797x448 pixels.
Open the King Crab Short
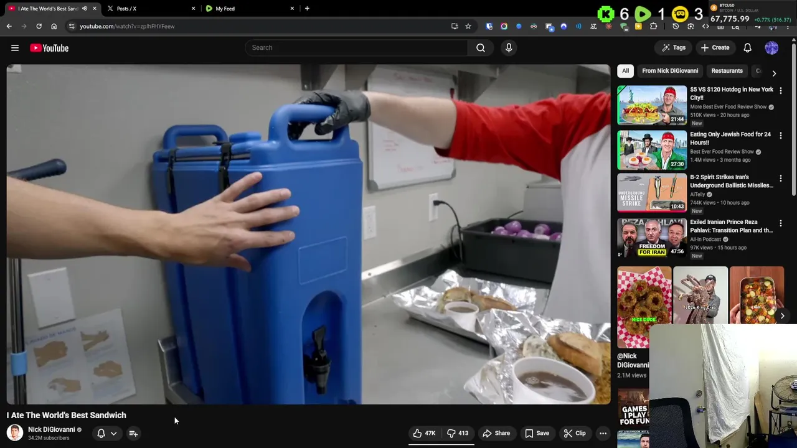point(700,296)
